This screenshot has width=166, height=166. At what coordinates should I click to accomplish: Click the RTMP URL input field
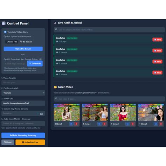[x=23, y=103]
